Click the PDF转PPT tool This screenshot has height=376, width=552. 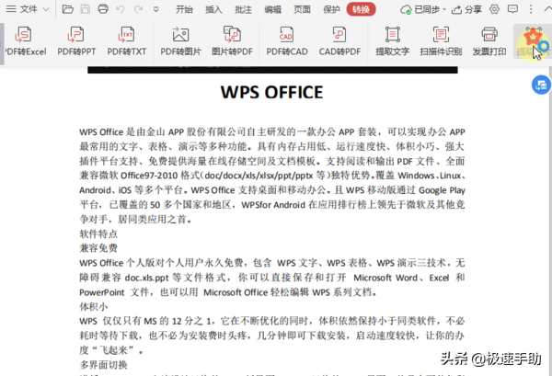(76, 41)
